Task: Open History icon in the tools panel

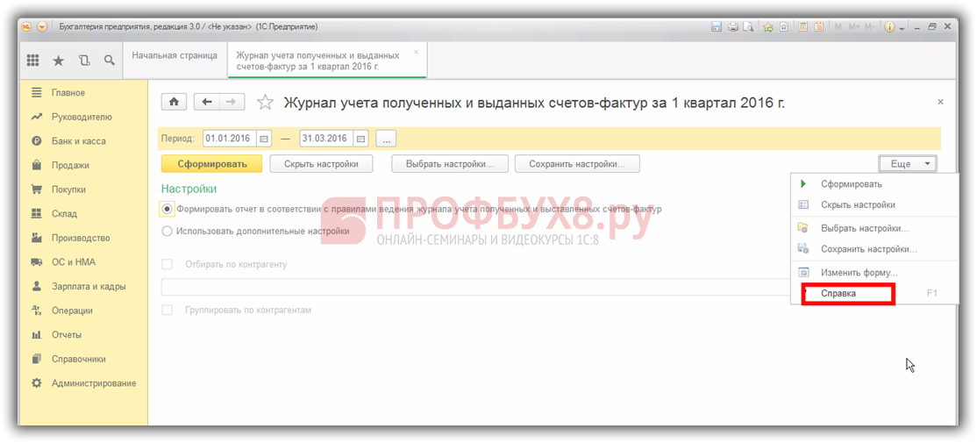Action: point(84,61)
